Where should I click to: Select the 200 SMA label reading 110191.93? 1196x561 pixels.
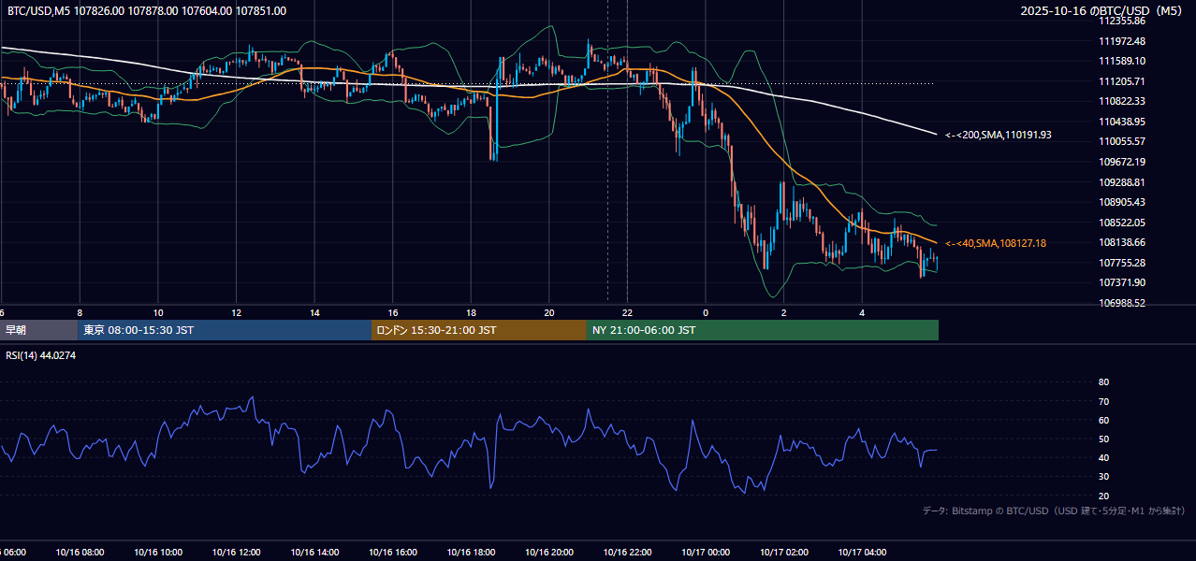tap(999, 135)
